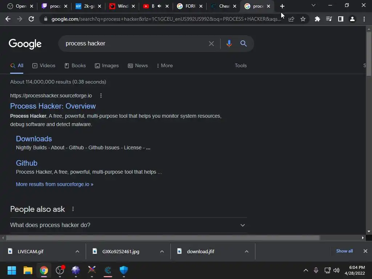Screen dimensions: 372x279
Task: Go to the Google logo homepage
Action: (x=25, y=44)
